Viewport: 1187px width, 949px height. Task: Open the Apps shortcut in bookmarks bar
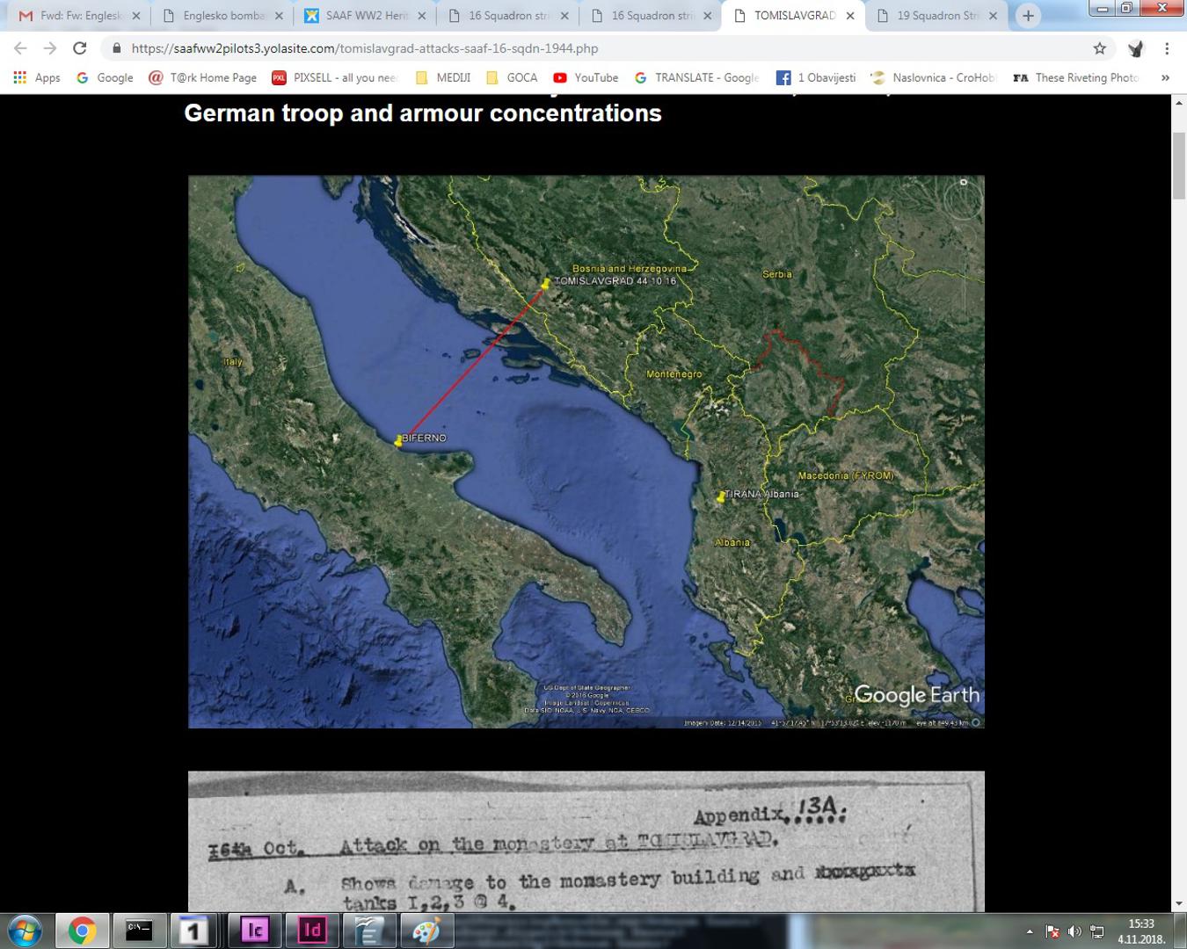tap(37, 77)
